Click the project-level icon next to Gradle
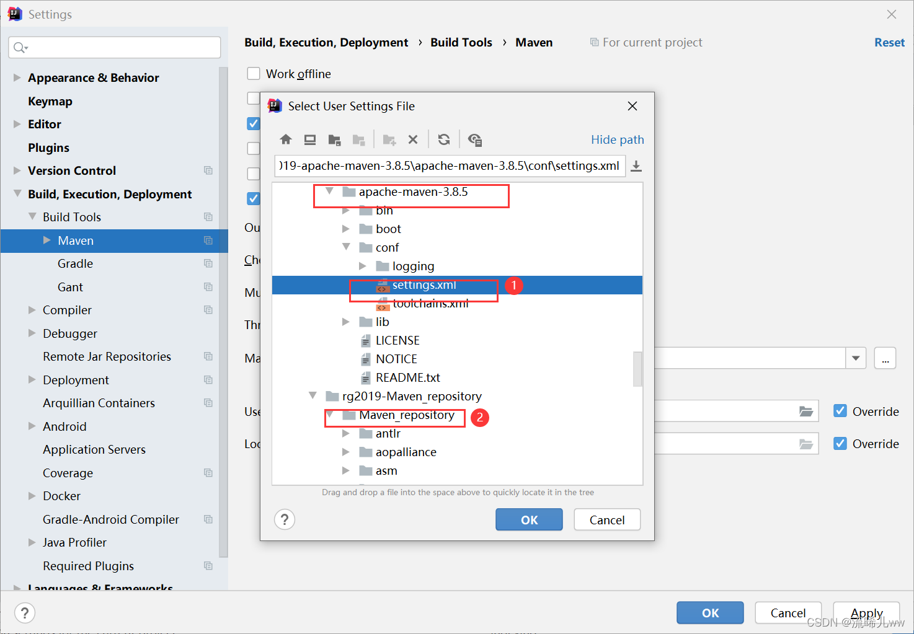Viewport: 914px width, 634px height. click(208, 263)
